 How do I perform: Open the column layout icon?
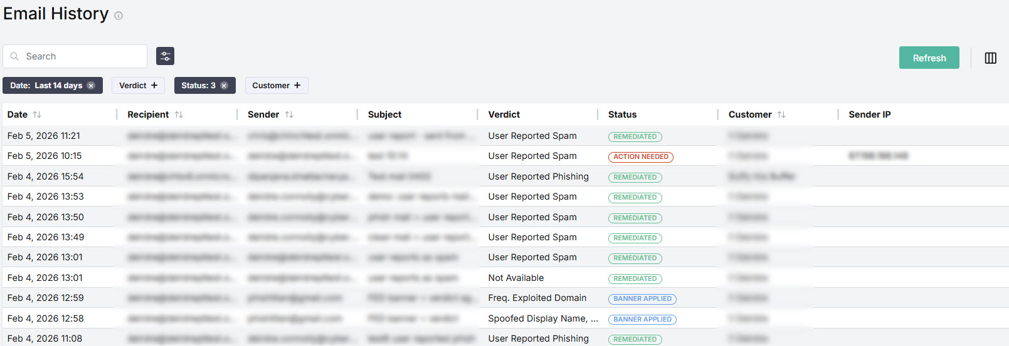tap(991, 58)
